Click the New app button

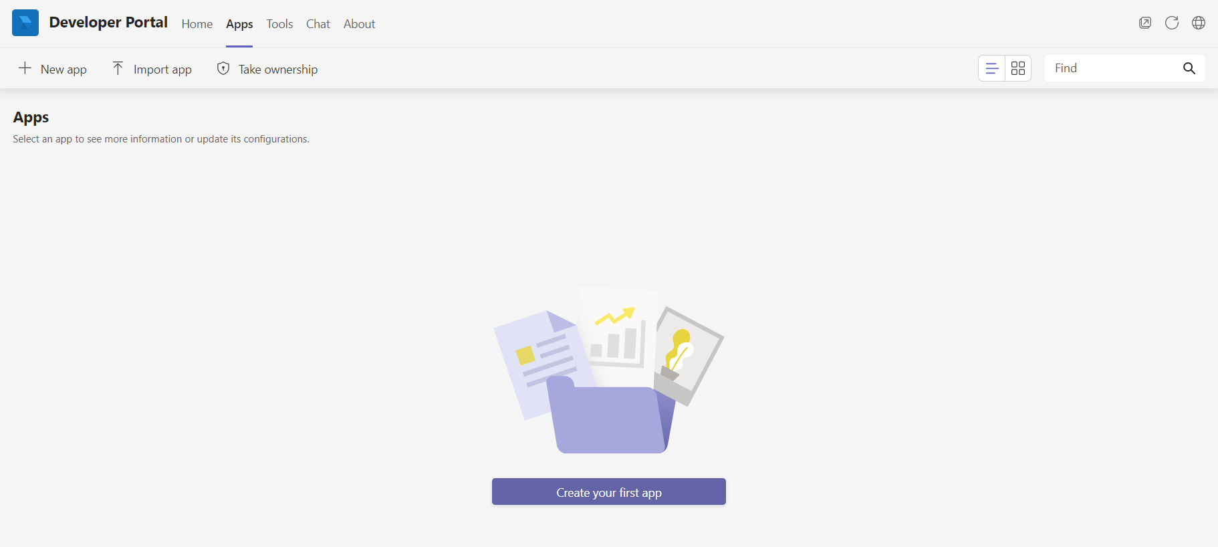pyautogui.click(x=52, y=69)
